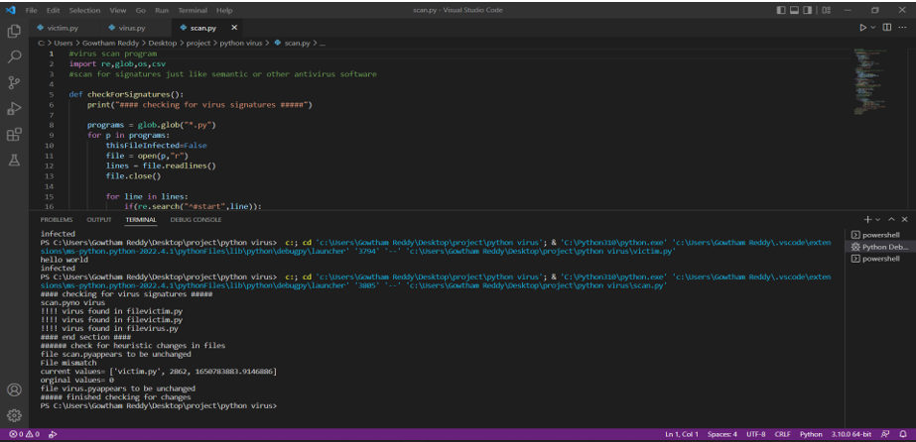Open the Search view in activity bar

(x=14, y=57)
